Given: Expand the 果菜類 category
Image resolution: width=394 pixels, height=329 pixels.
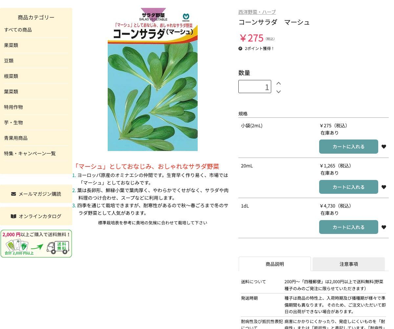Looking at the screenshot, I should 11,45.
